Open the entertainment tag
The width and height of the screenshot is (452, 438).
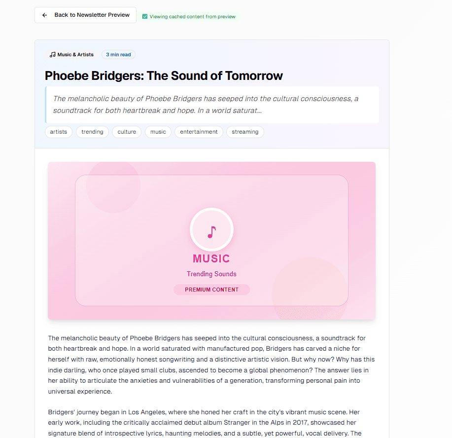199,132
